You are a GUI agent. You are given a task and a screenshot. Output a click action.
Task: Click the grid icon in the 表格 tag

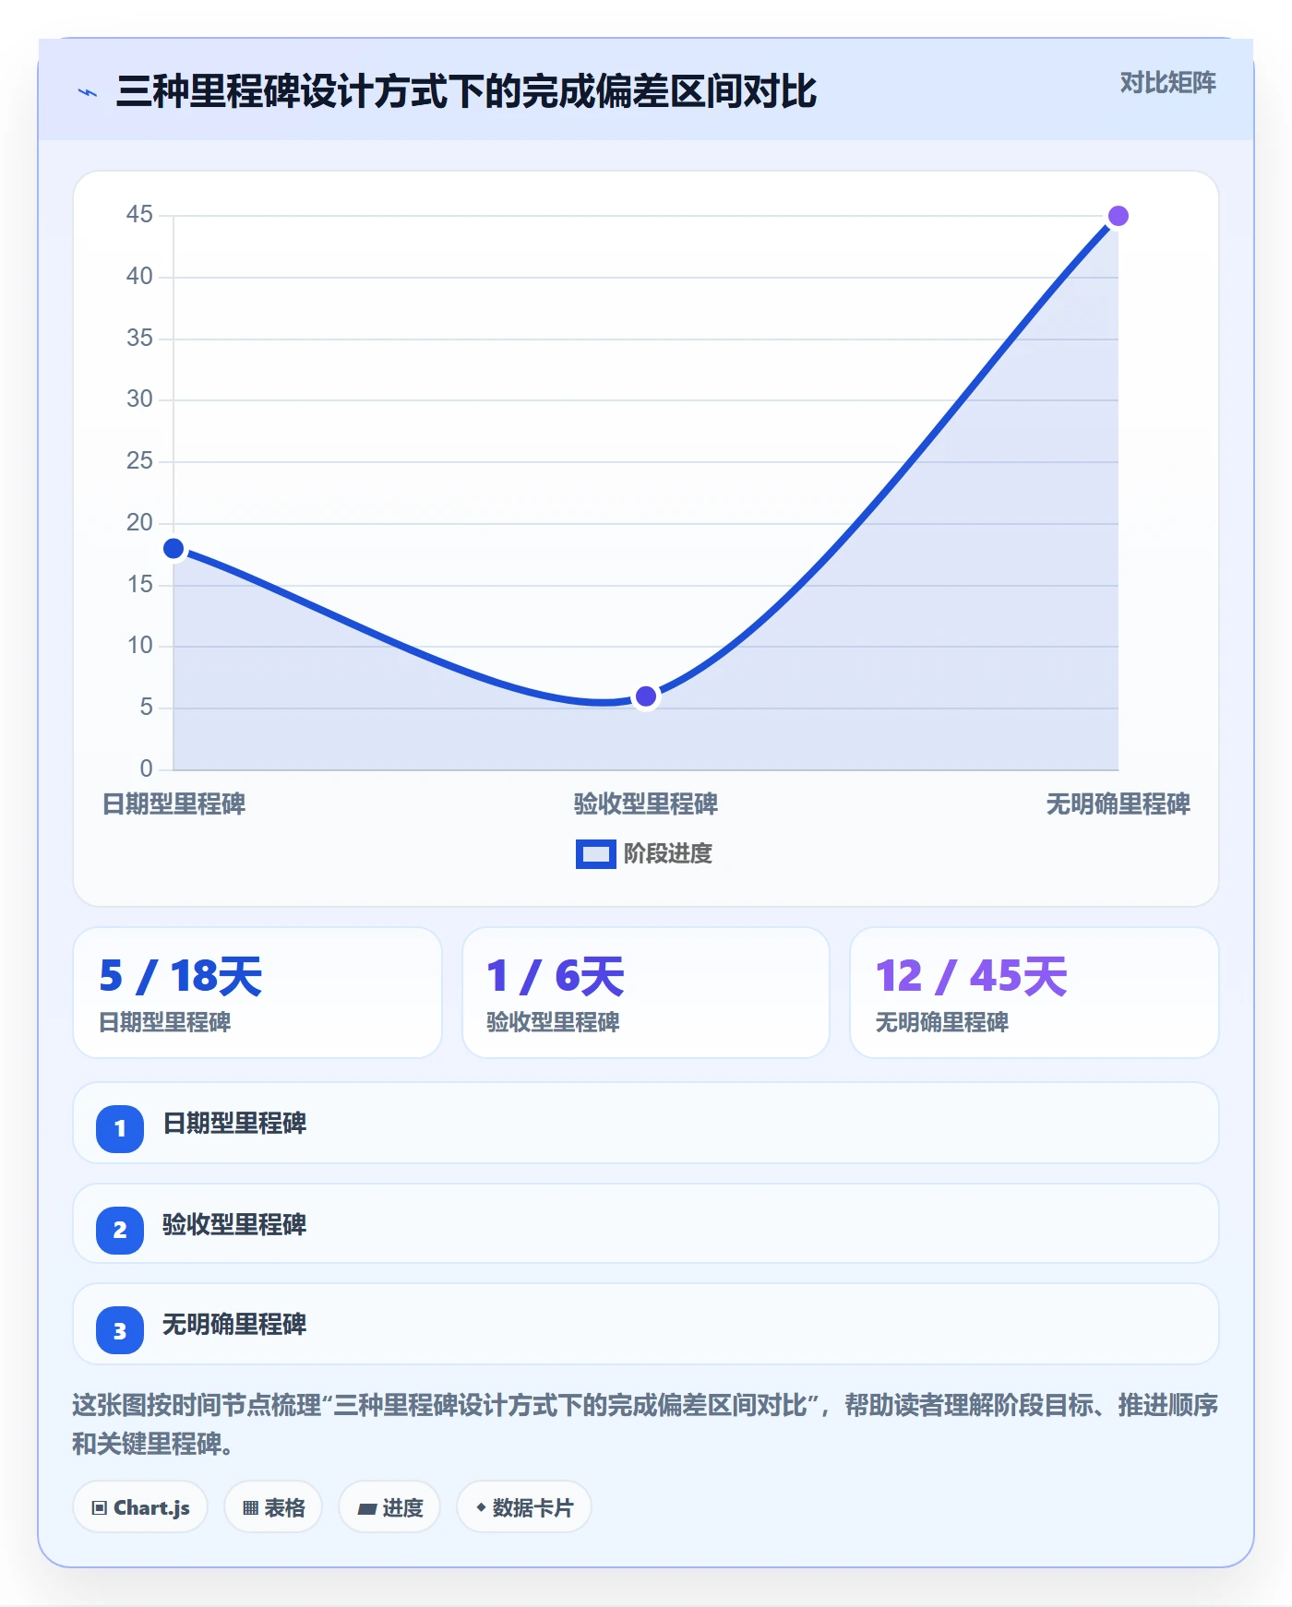coord(250,1508)
